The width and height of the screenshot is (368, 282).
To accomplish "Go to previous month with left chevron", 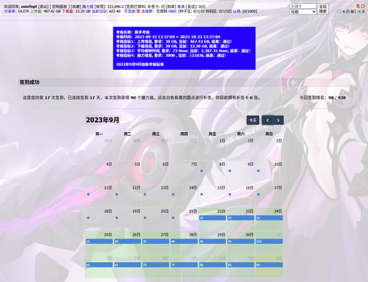I will (x=268, y=120).
